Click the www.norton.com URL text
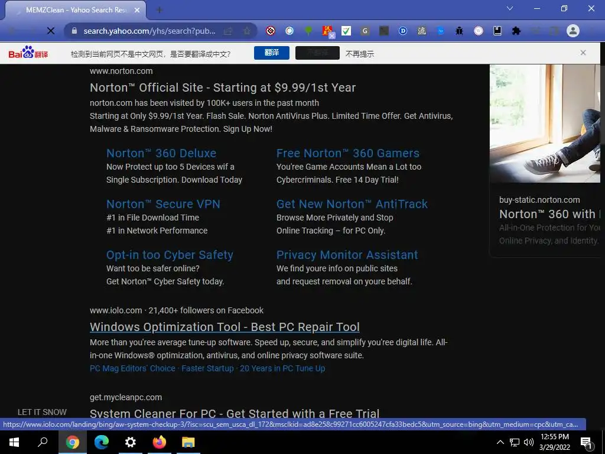Image resolution: width=605 pixels, height=454 pixels. pyautogui.click(x=121, y=71)
